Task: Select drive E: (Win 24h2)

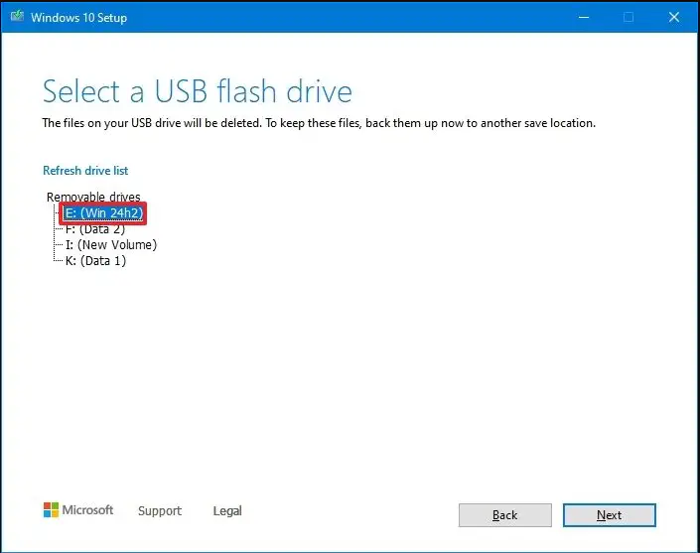Action: point(103,212)
